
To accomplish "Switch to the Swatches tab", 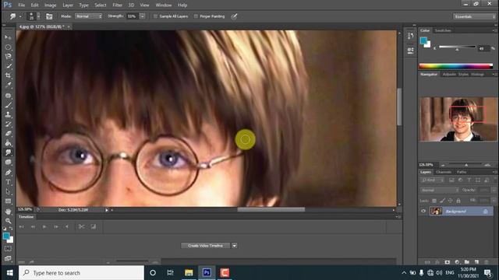I will [x=443, y=30].
